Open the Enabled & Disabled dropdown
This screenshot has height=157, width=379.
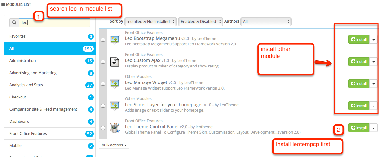point(200,21)
